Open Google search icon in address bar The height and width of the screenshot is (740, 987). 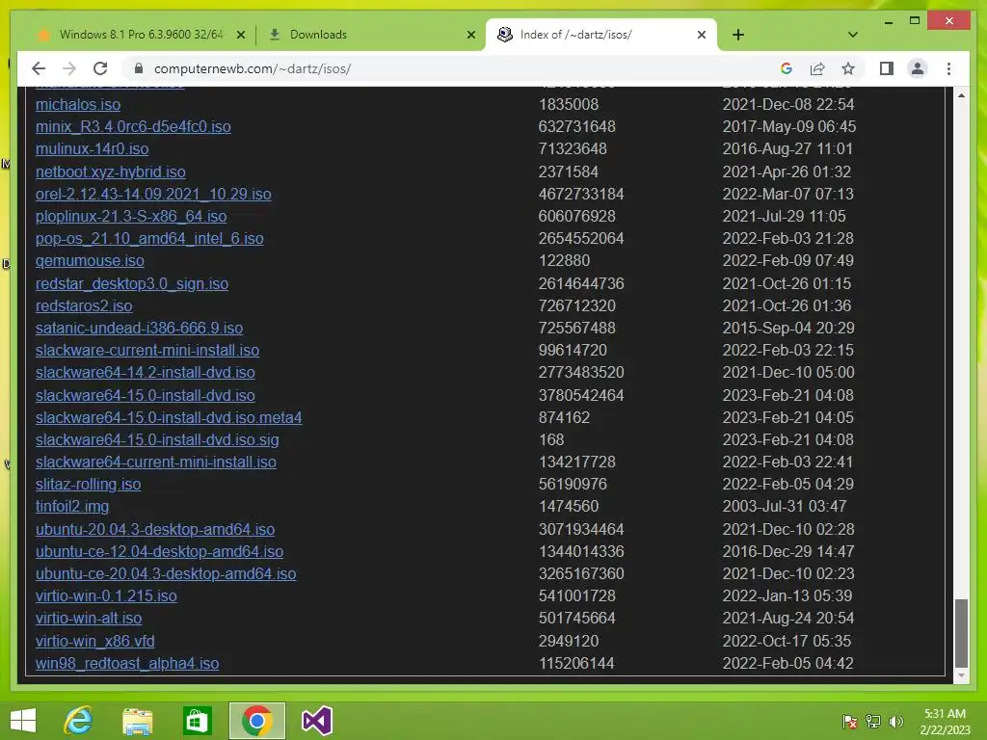tap(787, 68)
